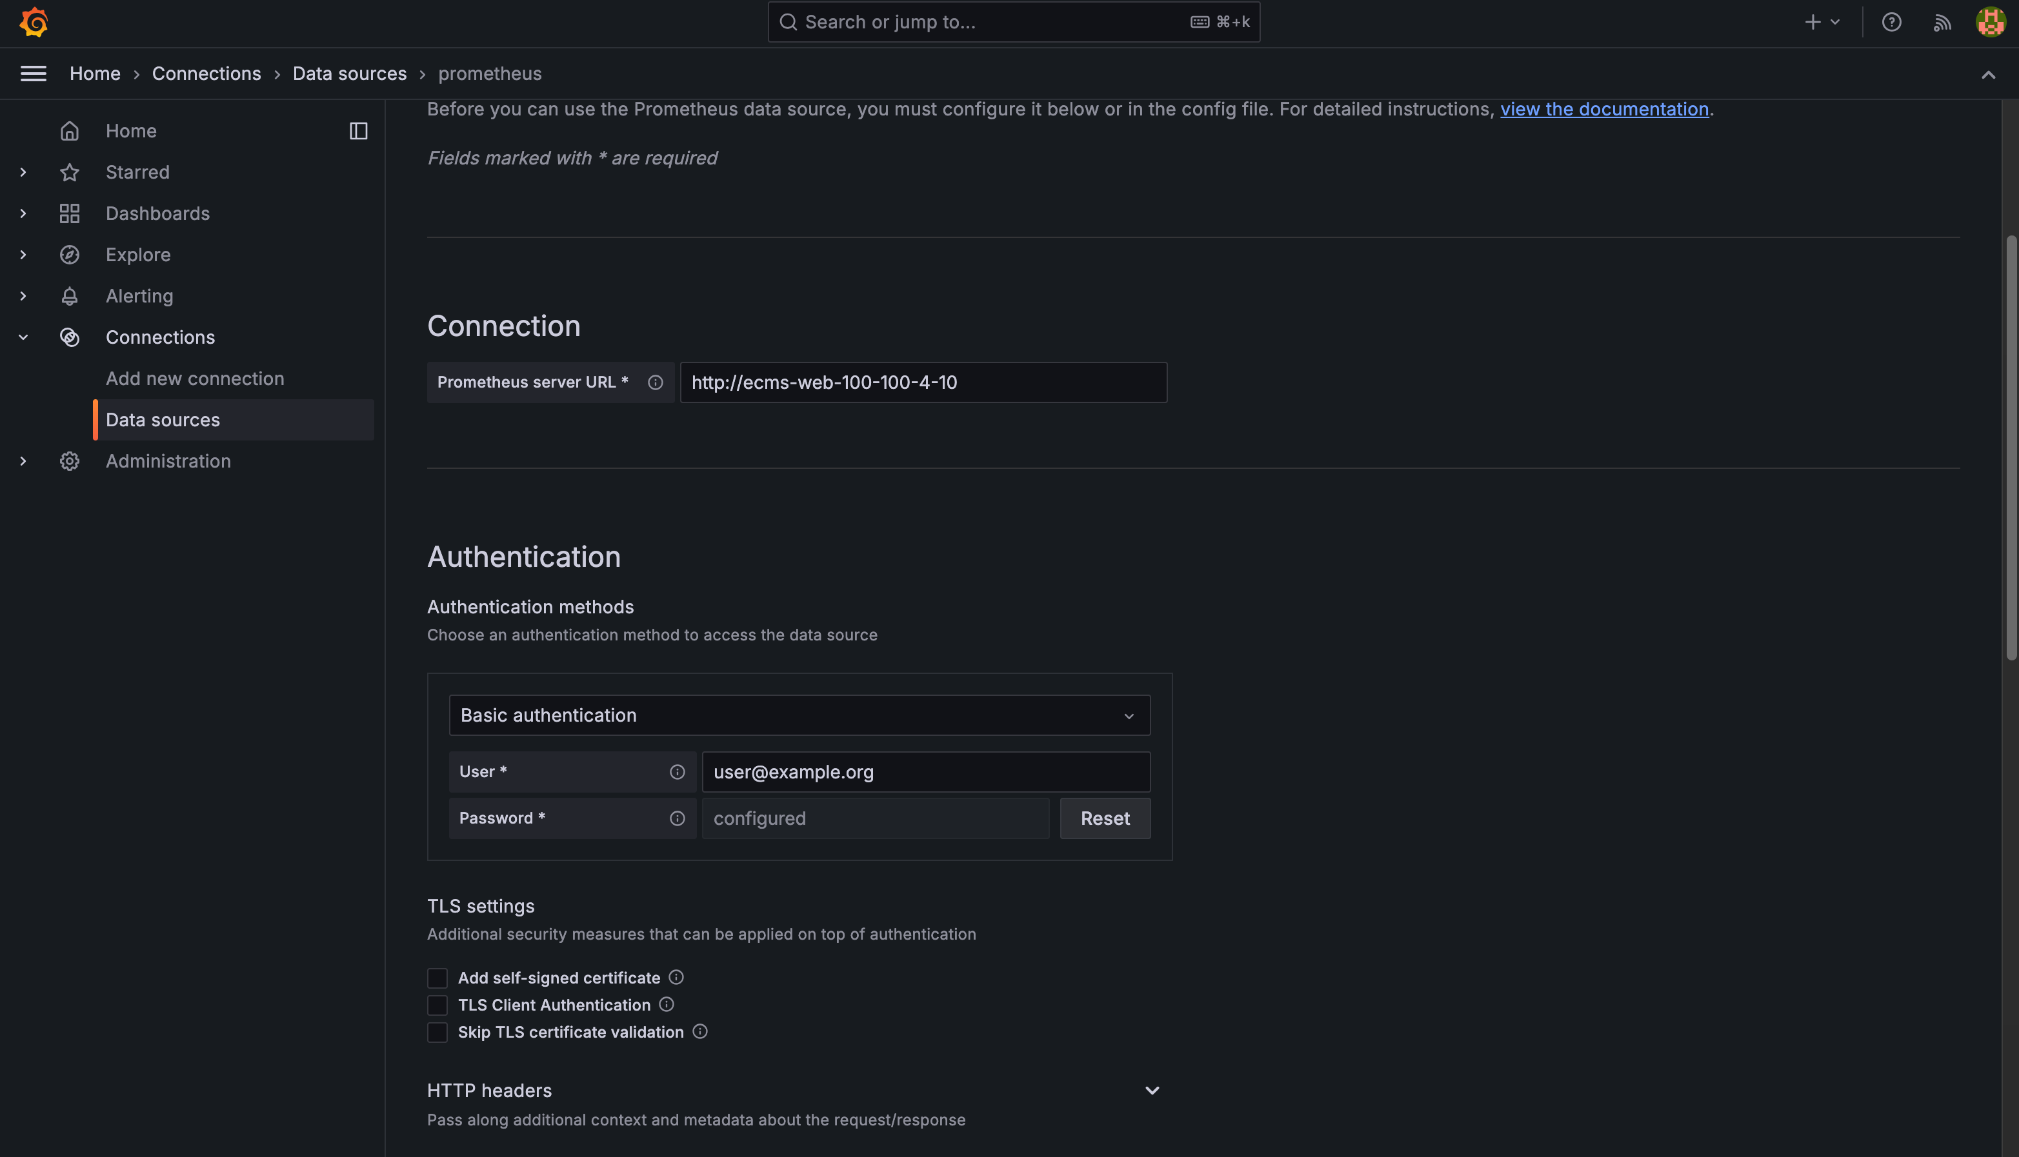Screen dimensions: 2019x1157
Task: Open Starred in the sidebar
Action: pyautogui.click(x=137, y=172)
